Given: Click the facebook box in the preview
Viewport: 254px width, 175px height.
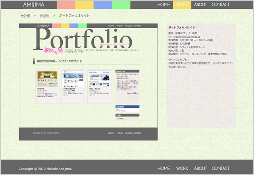Looking at the screenshot, I should point(127,109).
